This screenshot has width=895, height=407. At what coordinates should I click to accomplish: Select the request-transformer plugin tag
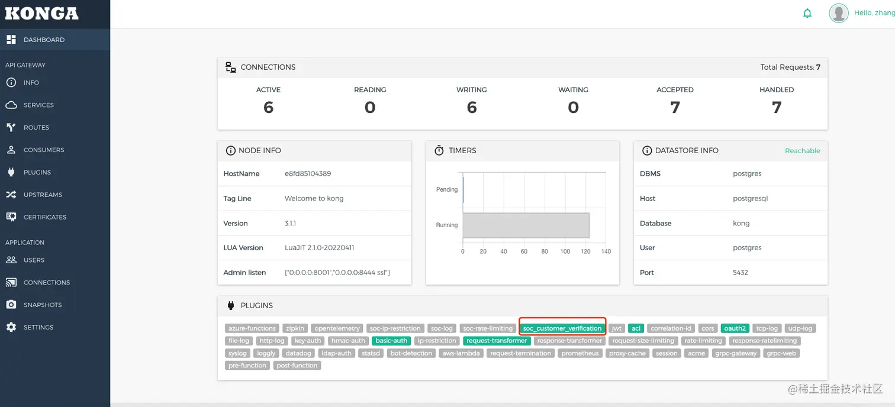[x=497, y=341]
